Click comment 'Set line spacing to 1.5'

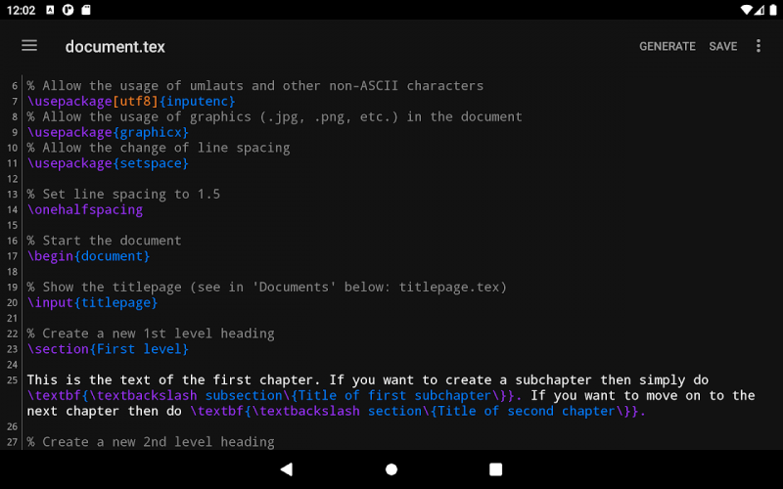[x=123, y=194]
